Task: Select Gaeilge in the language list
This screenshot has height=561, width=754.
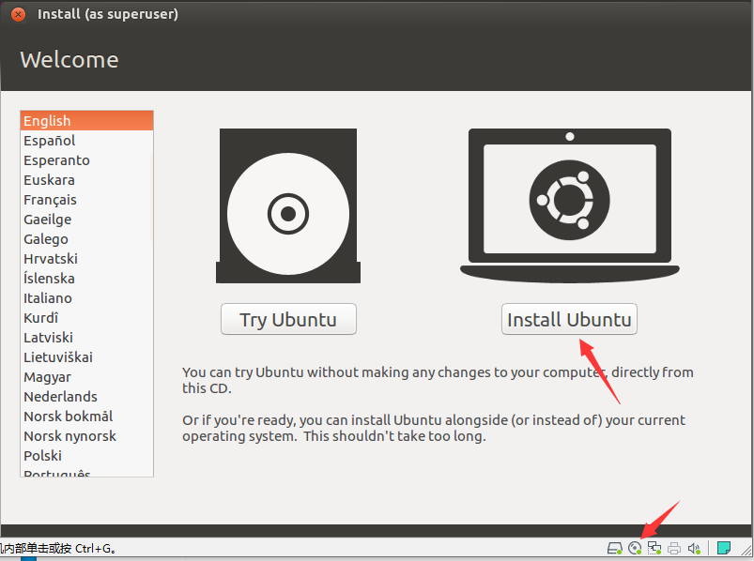Action: coord(86,220)
